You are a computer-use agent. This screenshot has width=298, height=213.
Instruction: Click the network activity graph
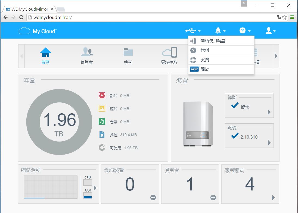[51, 187]
